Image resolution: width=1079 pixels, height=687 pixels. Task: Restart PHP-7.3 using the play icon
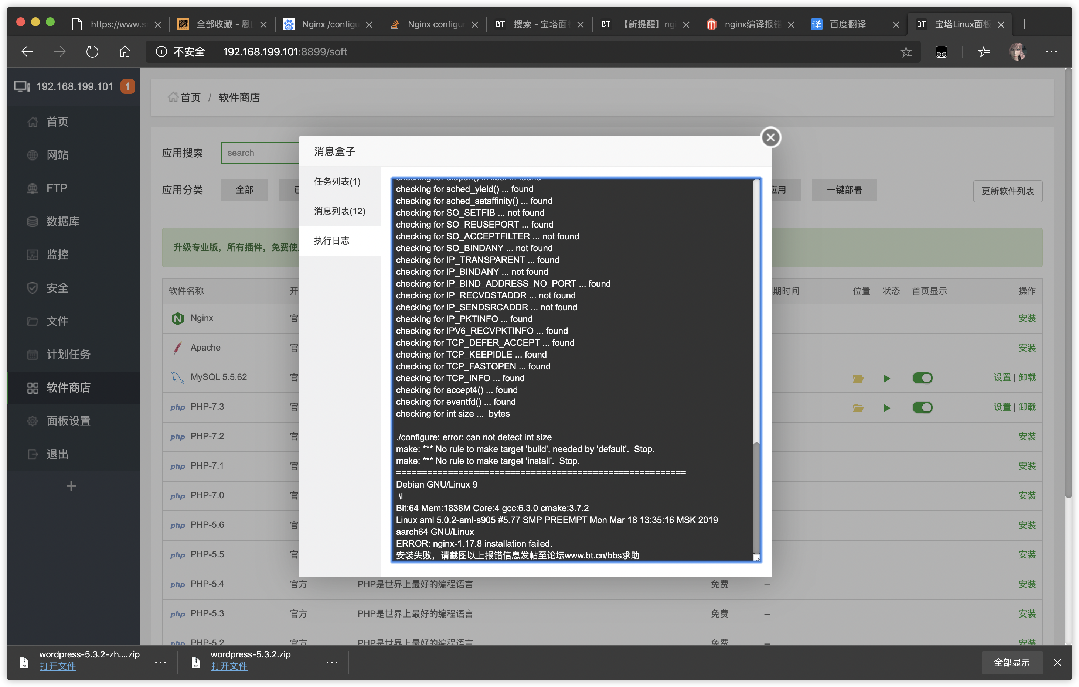pos(887,407)
